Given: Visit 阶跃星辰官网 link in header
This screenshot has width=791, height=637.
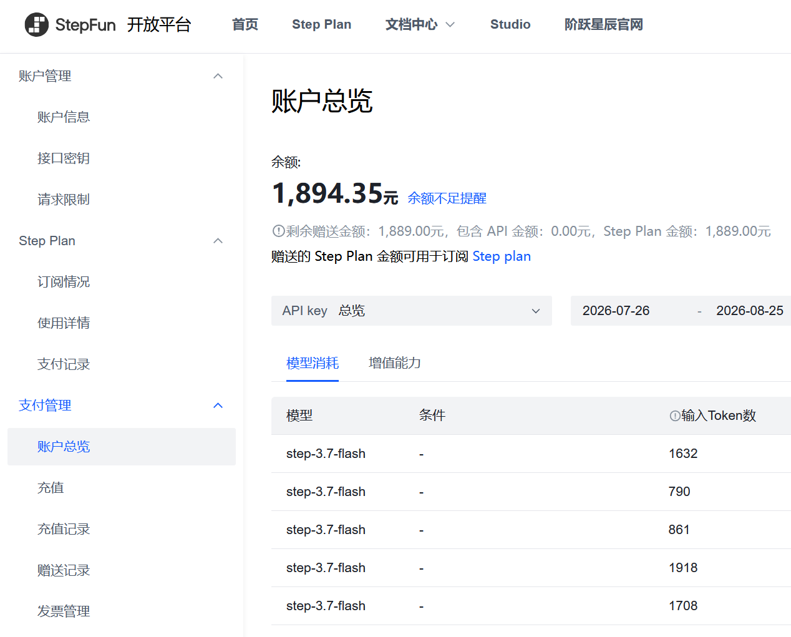Looking at the screenshot, I should pyautogui.click(x=603, y=24).
